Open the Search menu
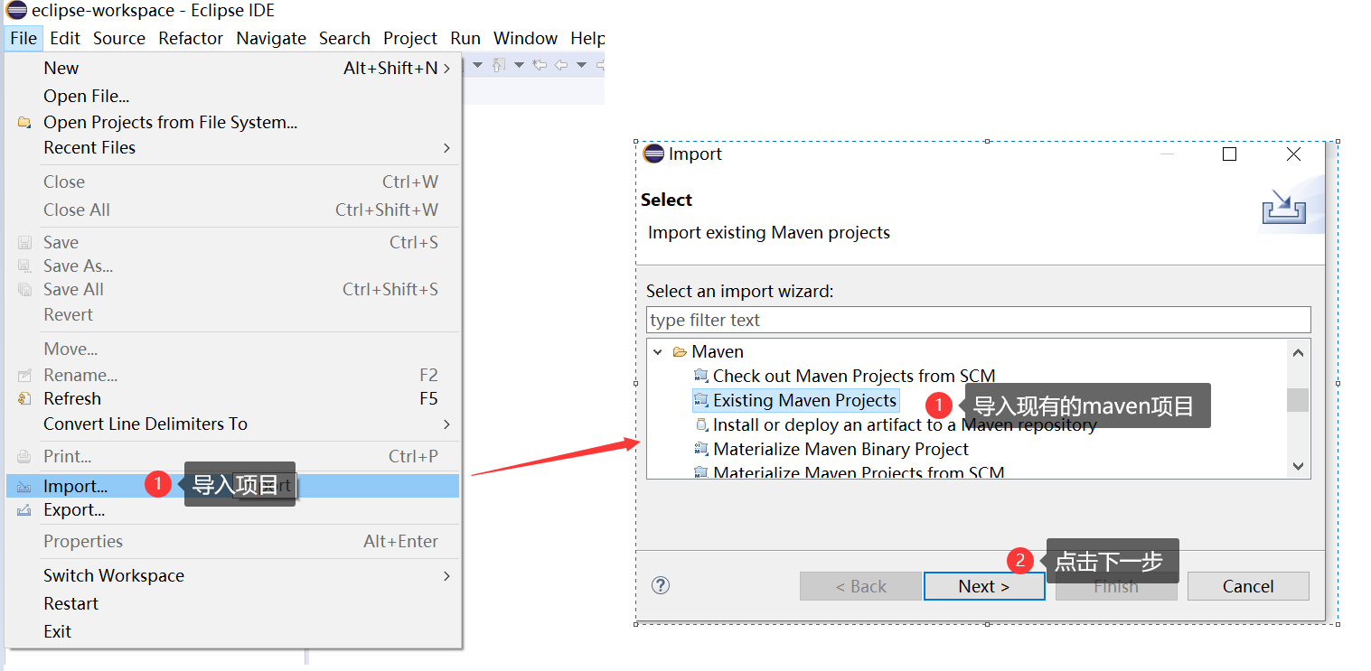The width and height of the screenshot is (1371, 671). point(344,38)
